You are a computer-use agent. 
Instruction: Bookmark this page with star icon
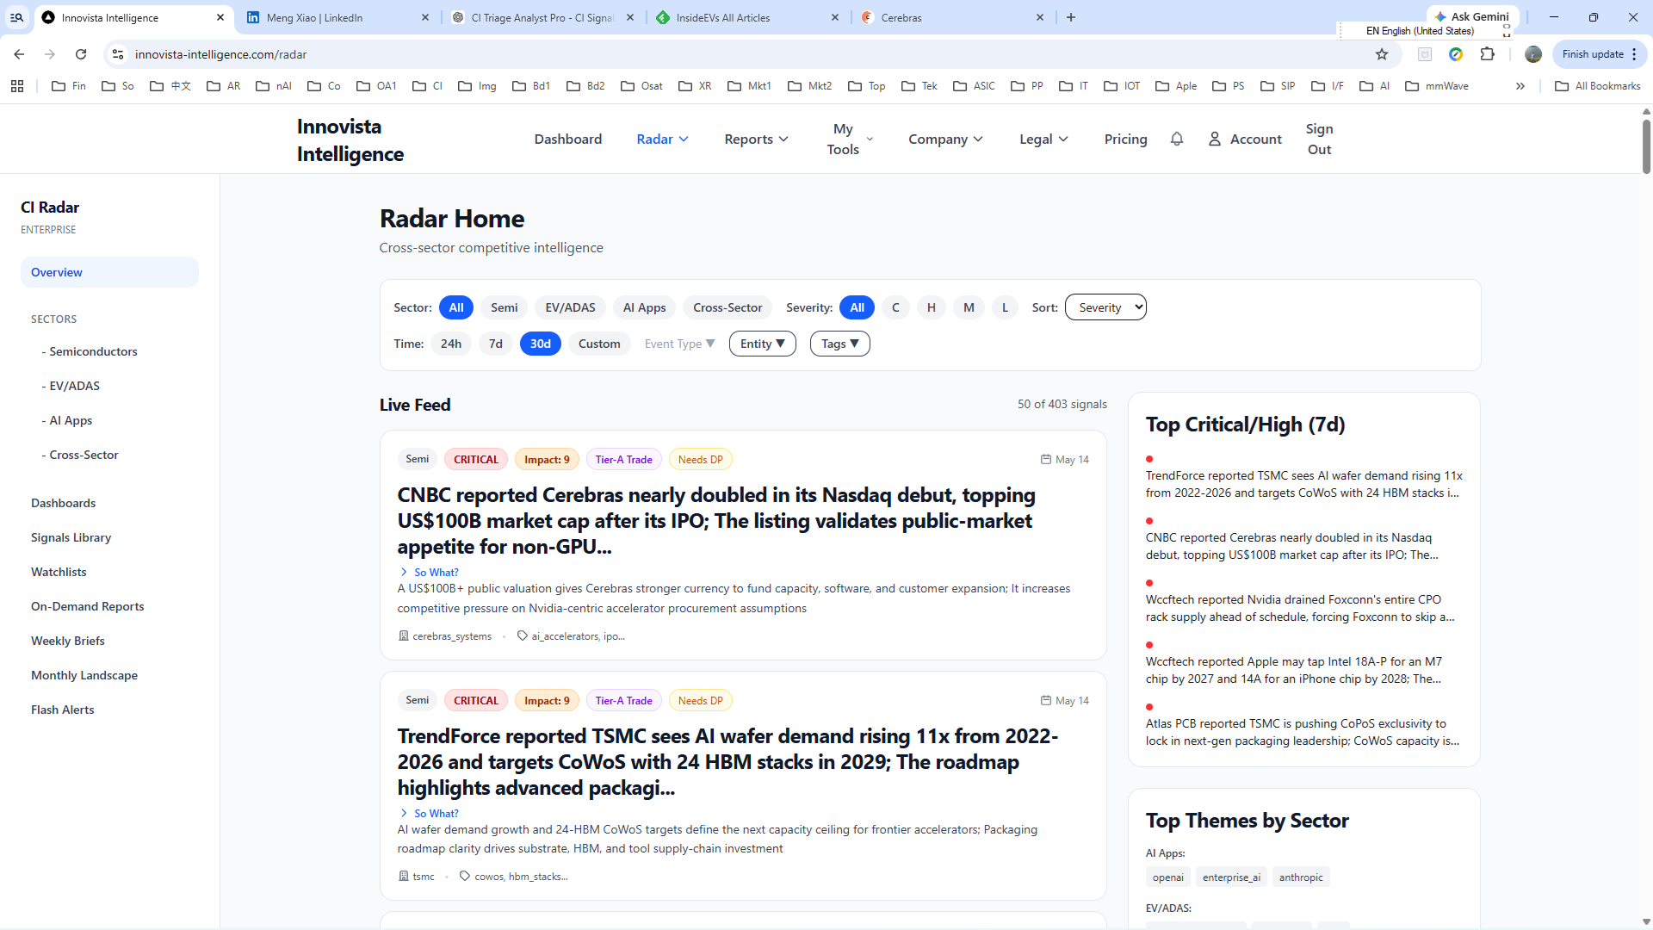(x=1382, y=54)
